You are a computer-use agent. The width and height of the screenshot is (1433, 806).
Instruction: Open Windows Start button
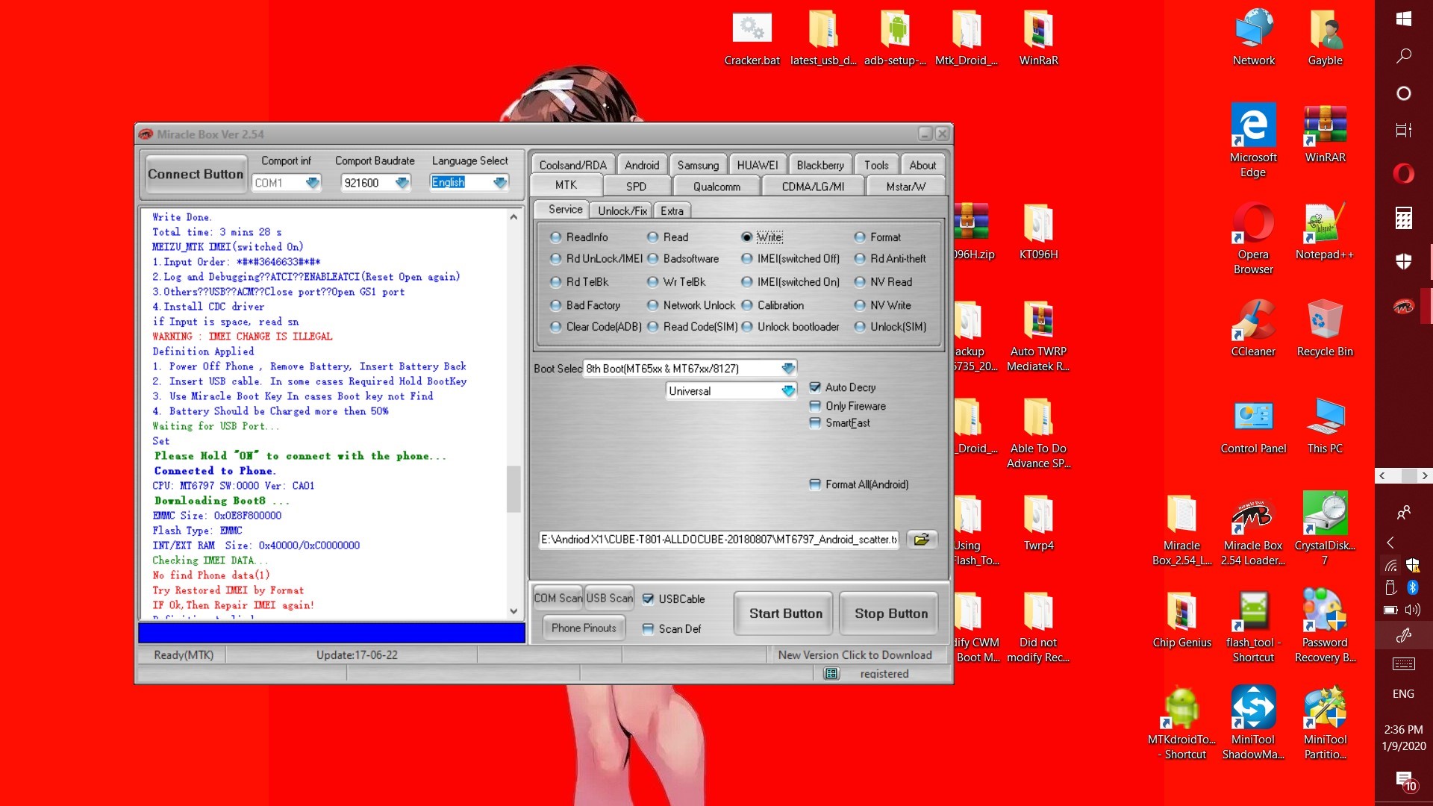[1403, 19]
